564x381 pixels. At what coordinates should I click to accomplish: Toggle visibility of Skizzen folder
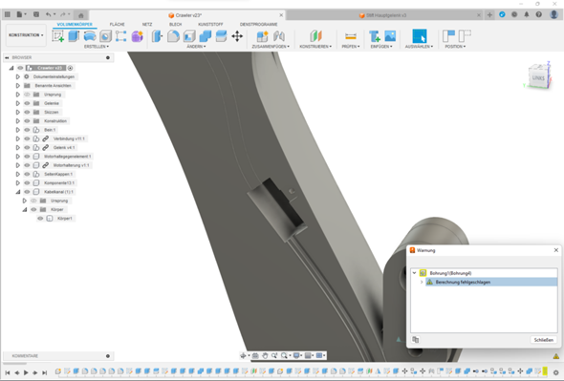27,112
